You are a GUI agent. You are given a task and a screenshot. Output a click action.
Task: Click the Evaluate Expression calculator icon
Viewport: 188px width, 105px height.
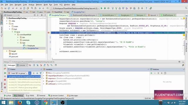click(x=56, y=65)
